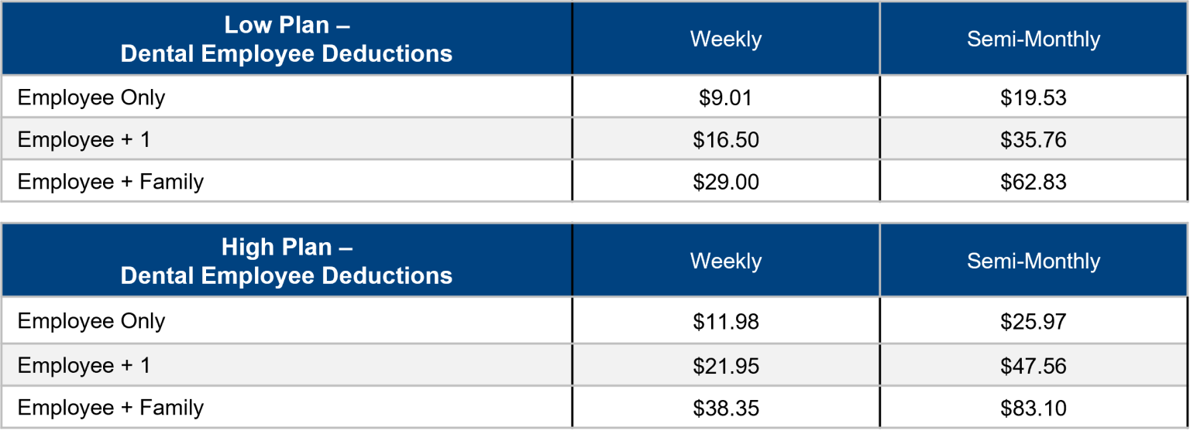This screenshot has height=434, width=1190.
Task: Select the $21.95 weekly deduction cell
Action: point(726,365)
